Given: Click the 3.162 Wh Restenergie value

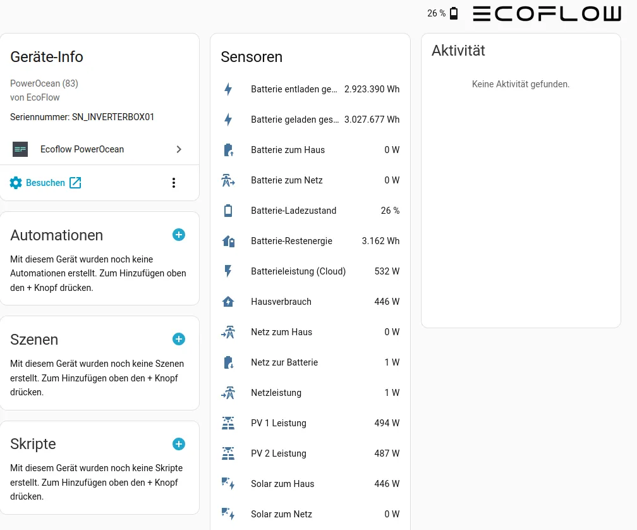Looking at the screenshot, I should 380,241.
